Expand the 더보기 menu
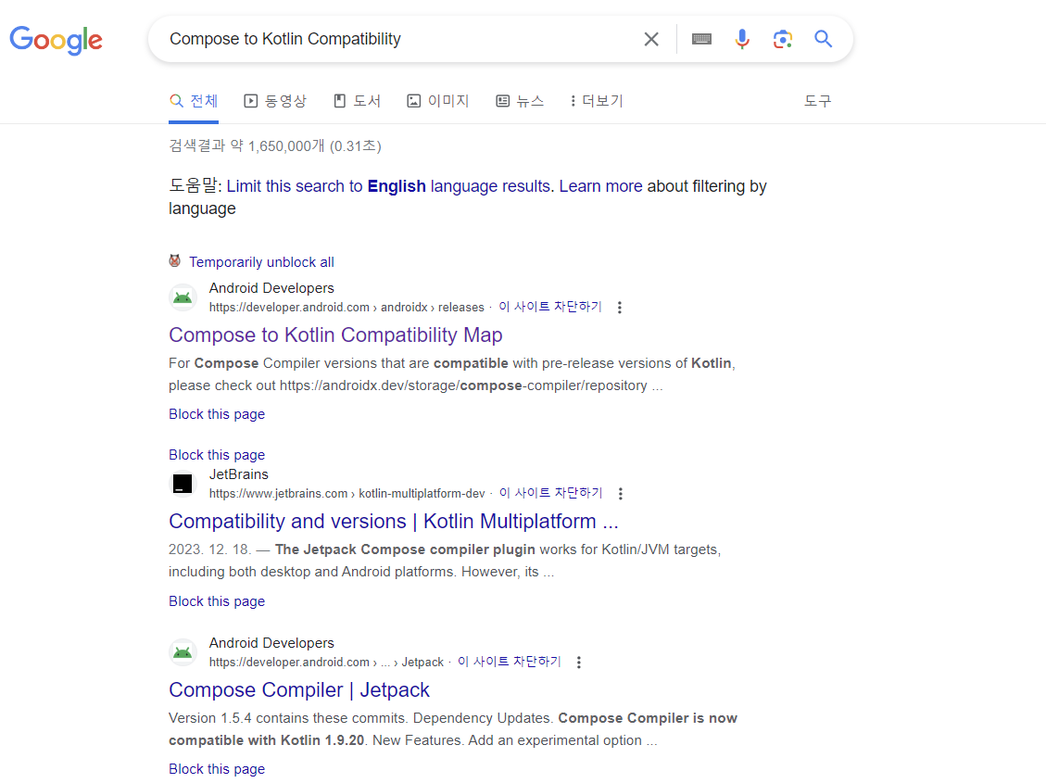 tap(597, 101)
